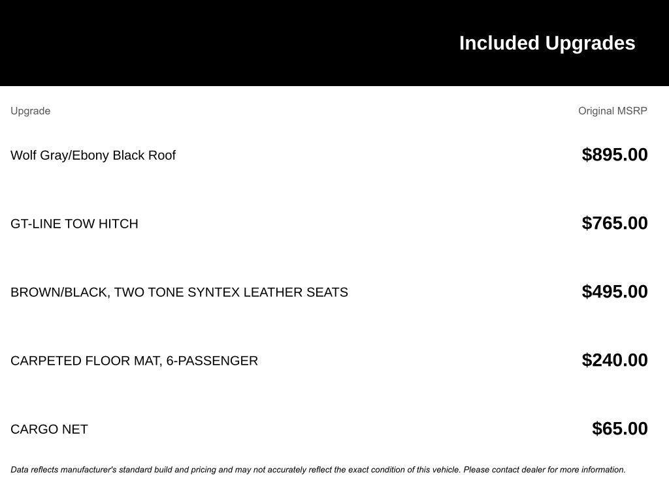Click the Included Upgrades heading
Viewport: 669px width, 501px height.
pyautogui.click(x=547, y=43)
